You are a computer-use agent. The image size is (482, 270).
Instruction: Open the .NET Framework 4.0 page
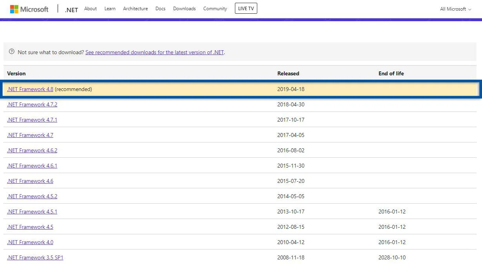click(x=30, y=242)
